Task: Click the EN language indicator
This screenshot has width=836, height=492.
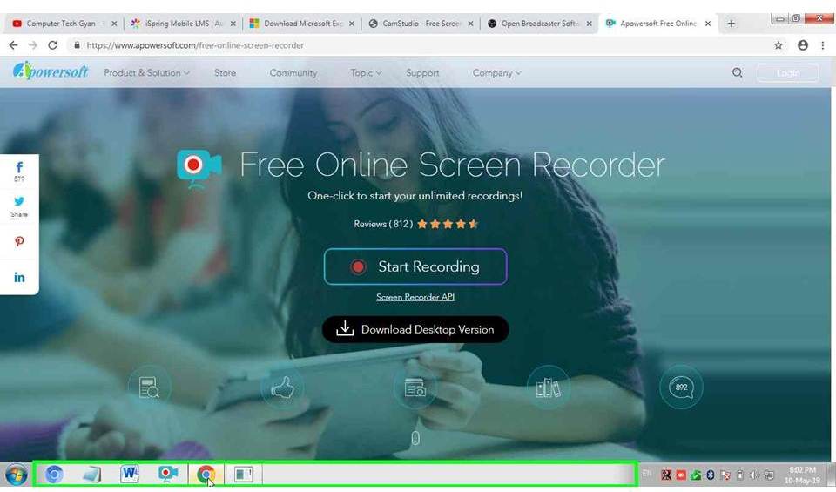Action: click(x=647, y=474)
